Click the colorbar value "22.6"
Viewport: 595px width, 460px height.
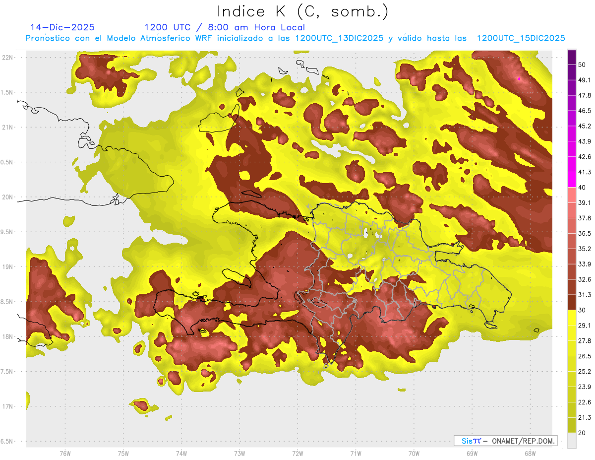point(585,402)
